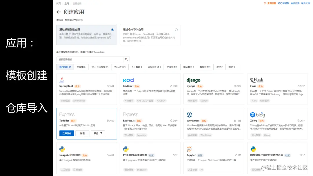Open 有奖反馈 link

click(x=295, y=3)
